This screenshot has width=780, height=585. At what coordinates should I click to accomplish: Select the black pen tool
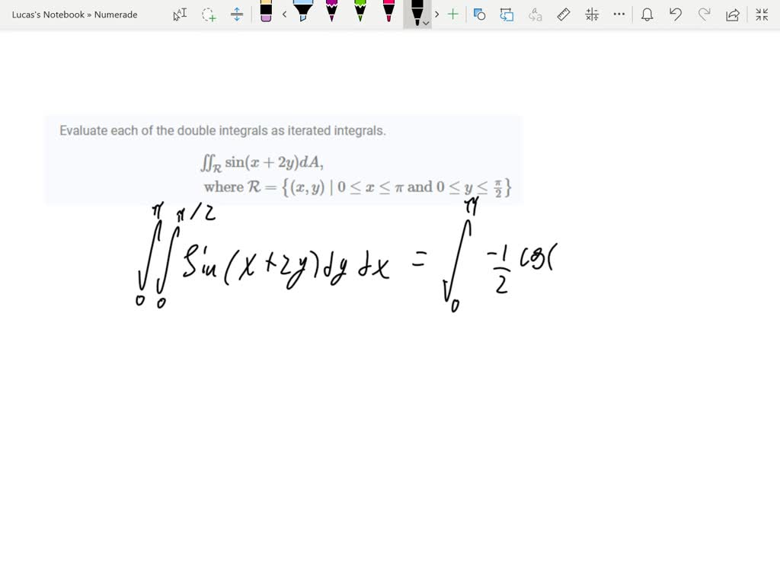pos(417,14)
